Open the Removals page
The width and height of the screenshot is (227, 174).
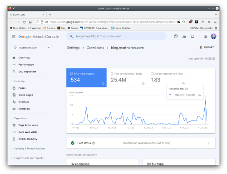pyautogui.click(x=24, y=109)
